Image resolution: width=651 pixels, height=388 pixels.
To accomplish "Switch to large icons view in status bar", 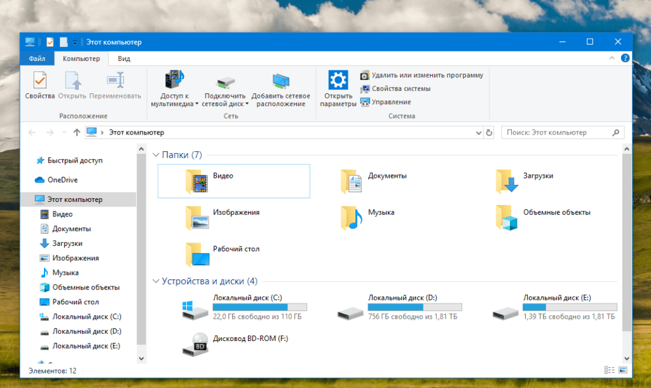I will 620,370.
